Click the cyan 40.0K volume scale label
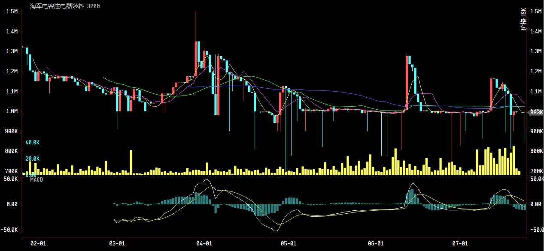Viewport: 544px width, 251px height. pyautogui.click(x=32, y=142)
